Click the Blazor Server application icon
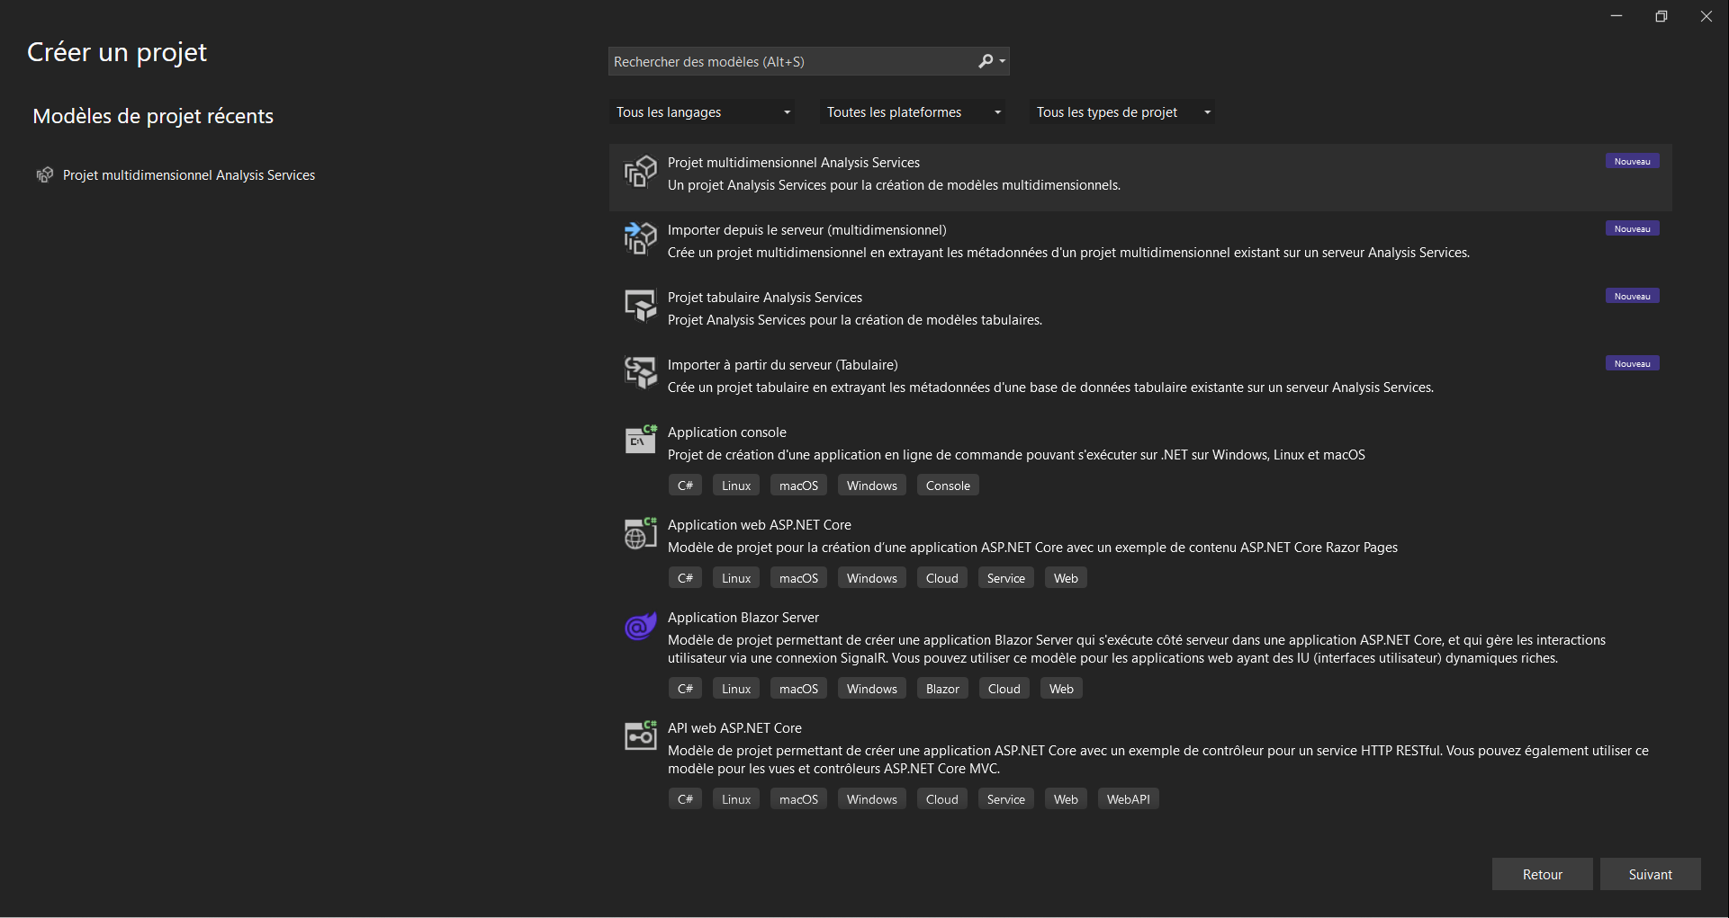Image resolution: width=1729 pixels, height=918 pixels. click(640, 626)
